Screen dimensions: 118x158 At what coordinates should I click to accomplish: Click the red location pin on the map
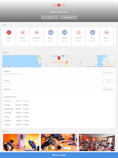(59, 58)
